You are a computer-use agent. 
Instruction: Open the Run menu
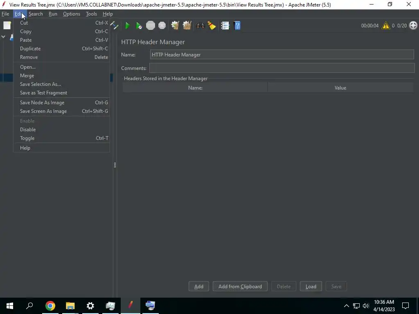[x=53, y=14]
